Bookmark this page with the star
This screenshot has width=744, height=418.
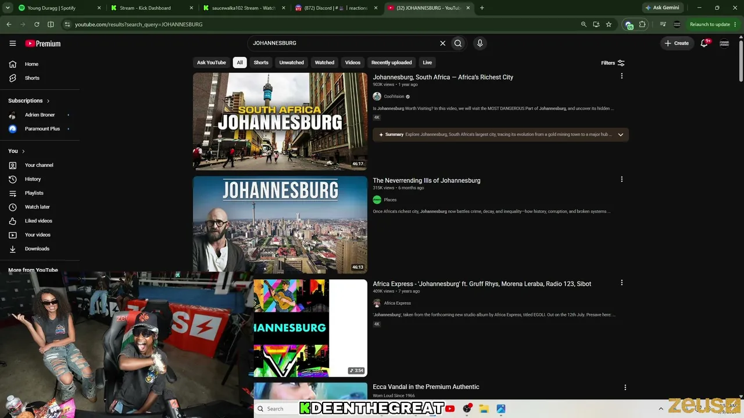point(609,24)
